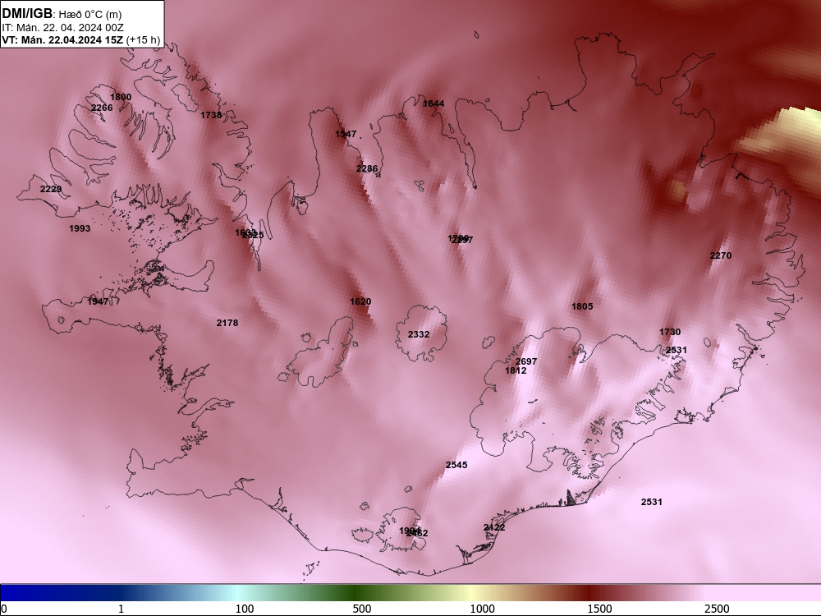This screenshot has height=616, width=821.
Task: Click the 2531 label directly beneath 1730
Action: tap(677, 351)
